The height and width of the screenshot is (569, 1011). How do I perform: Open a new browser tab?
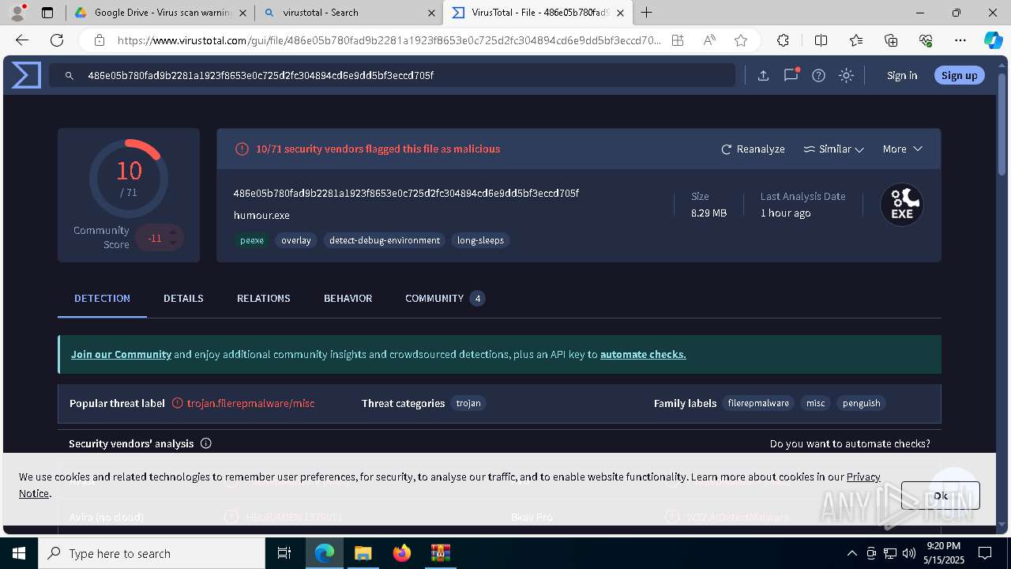[x=646, y=13]
